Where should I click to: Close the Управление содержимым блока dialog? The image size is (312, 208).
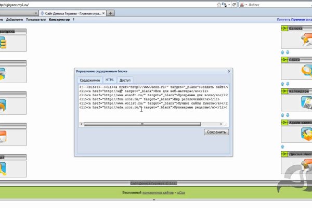tap(229, 70)
